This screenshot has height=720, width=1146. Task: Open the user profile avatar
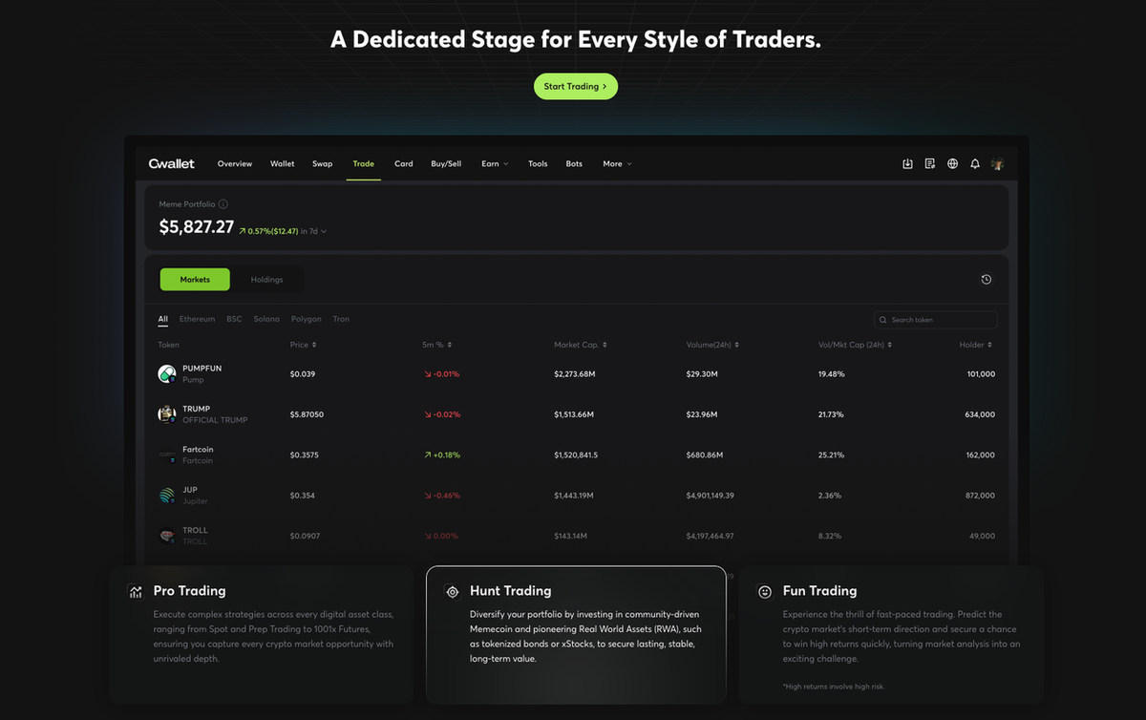pyautogui.click(x=998, y=164)
